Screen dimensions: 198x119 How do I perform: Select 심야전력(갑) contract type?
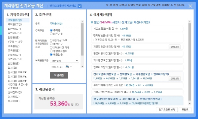pyautogui.click(x=15, y=92)
